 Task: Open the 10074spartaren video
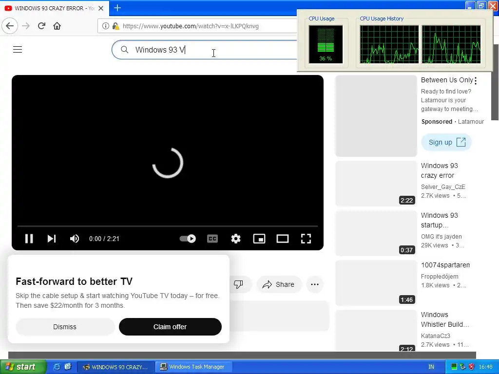(445, 265)
